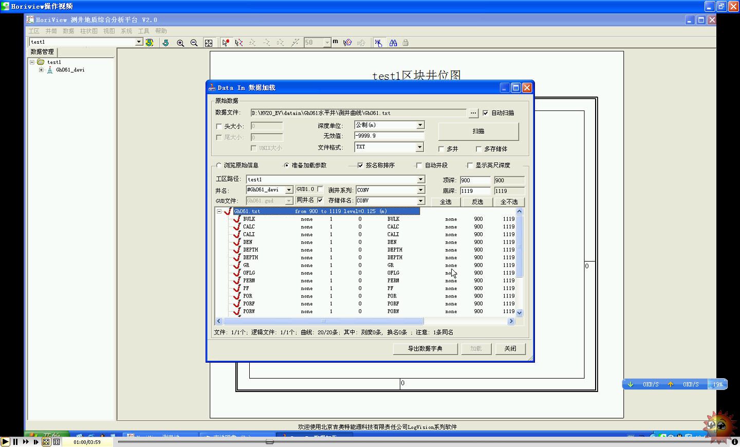
Task: Toggle the 自动扫描 checkbox
Action: (486, 113)
